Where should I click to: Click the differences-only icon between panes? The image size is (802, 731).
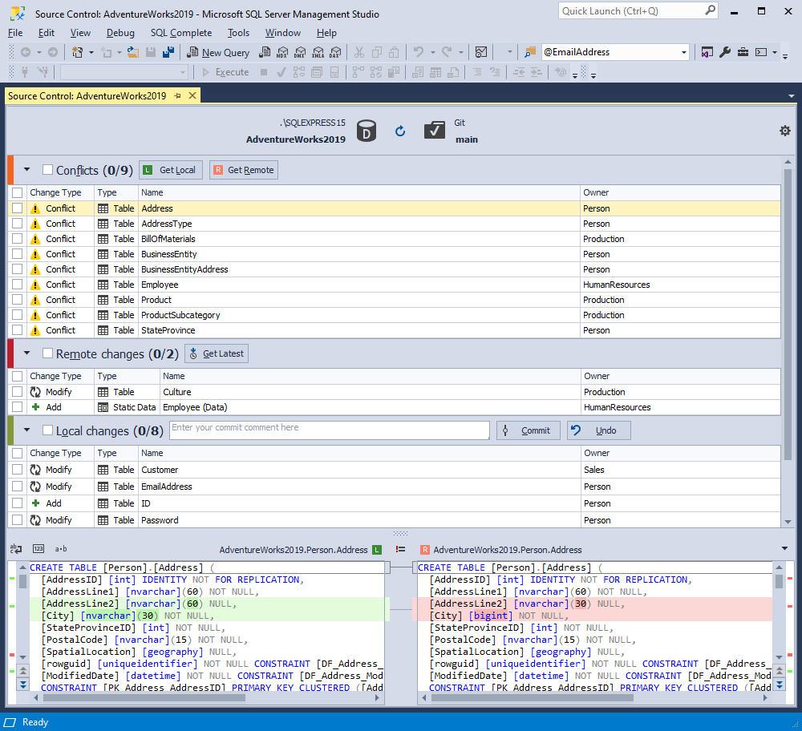[400, 550]
